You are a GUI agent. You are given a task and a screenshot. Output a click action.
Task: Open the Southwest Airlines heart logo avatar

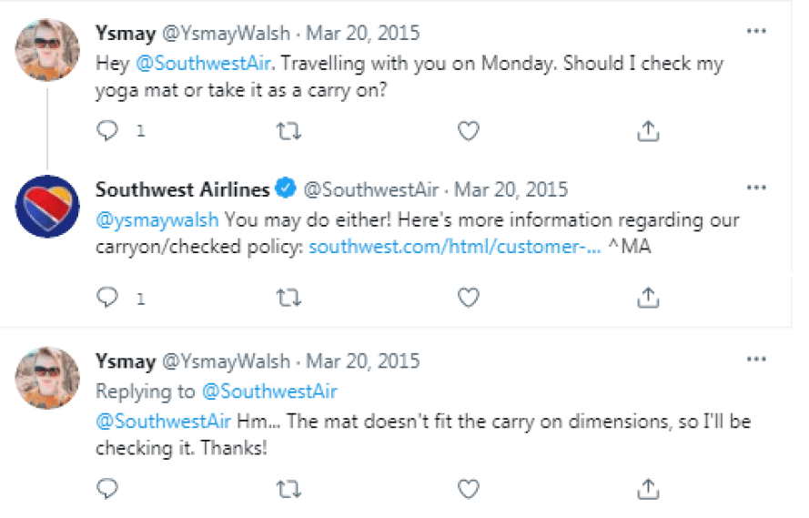click(47, 207)
